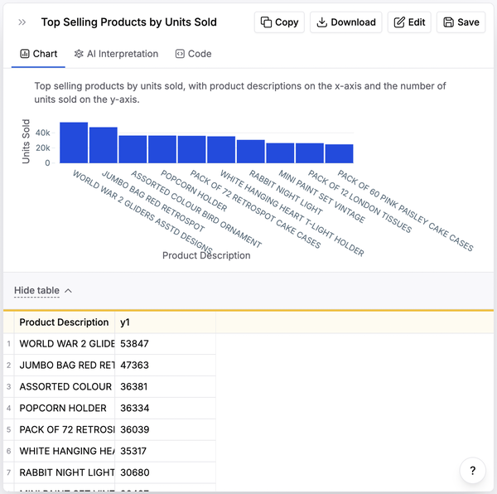
Task: Click the JUMBO BAG RED RETROSPOT bar
Action: pos(104,146)
